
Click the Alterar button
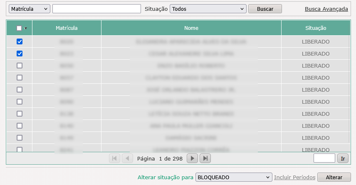(334, 177)
